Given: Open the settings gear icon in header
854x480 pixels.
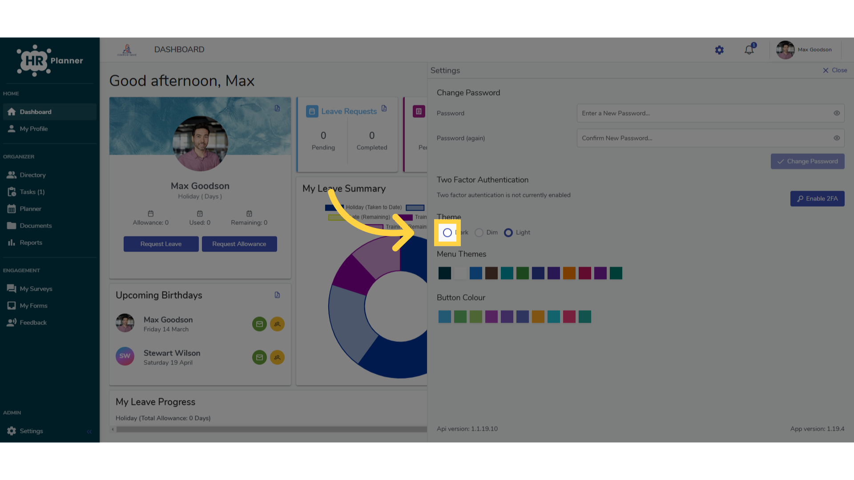Looking at the screenshot, I should point(719,50).
